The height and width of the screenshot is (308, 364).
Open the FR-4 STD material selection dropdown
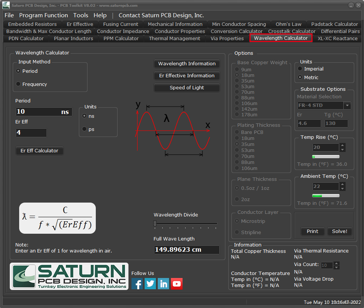point(347,105)
